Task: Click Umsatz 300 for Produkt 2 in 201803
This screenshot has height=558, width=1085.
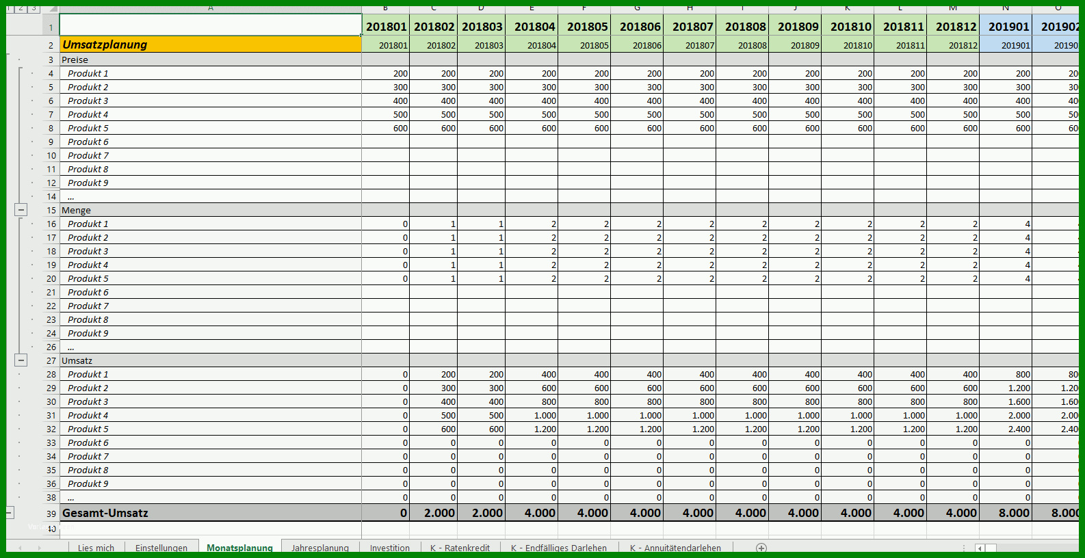Action: (482, 388)
